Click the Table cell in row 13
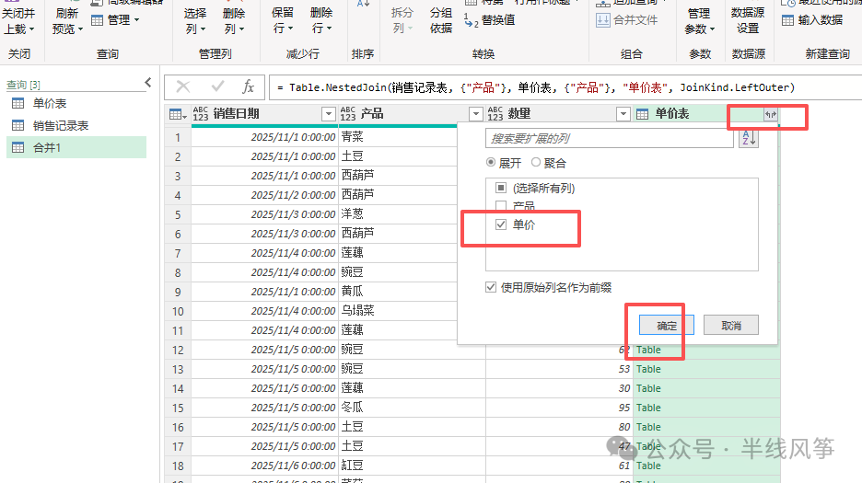The image size is (862, 483). 705,369
